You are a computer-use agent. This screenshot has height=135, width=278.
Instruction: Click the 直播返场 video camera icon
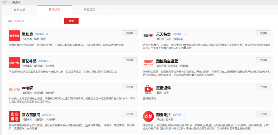(148, 89)
